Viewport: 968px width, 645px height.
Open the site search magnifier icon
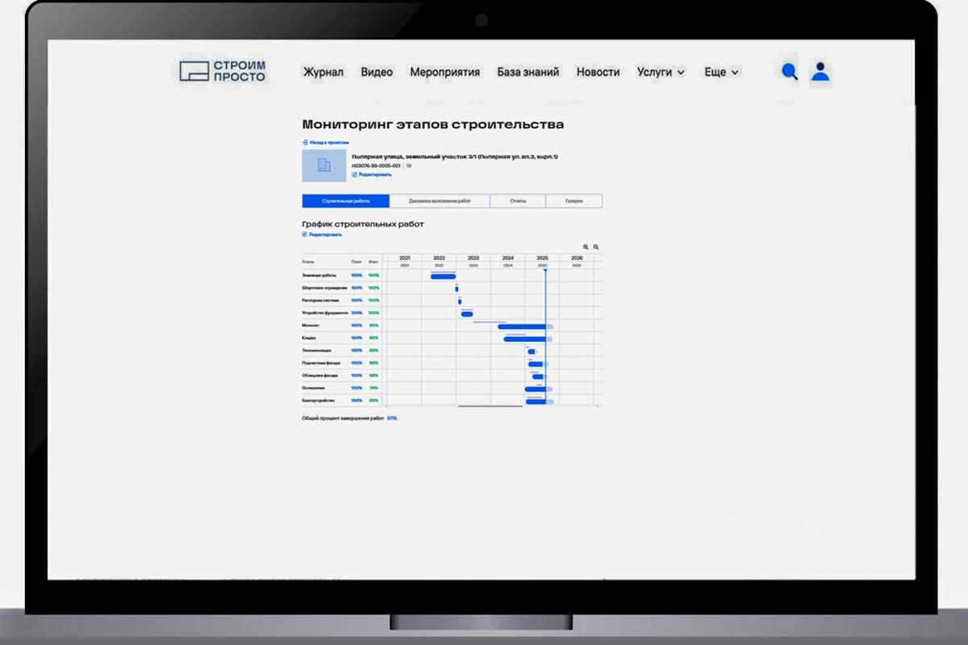tap(790, 72)
